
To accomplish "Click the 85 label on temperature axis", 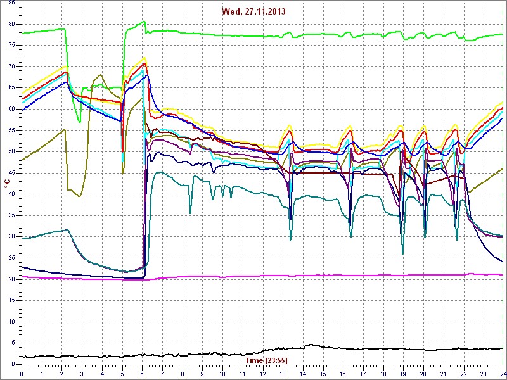I will tap(11, 3).
